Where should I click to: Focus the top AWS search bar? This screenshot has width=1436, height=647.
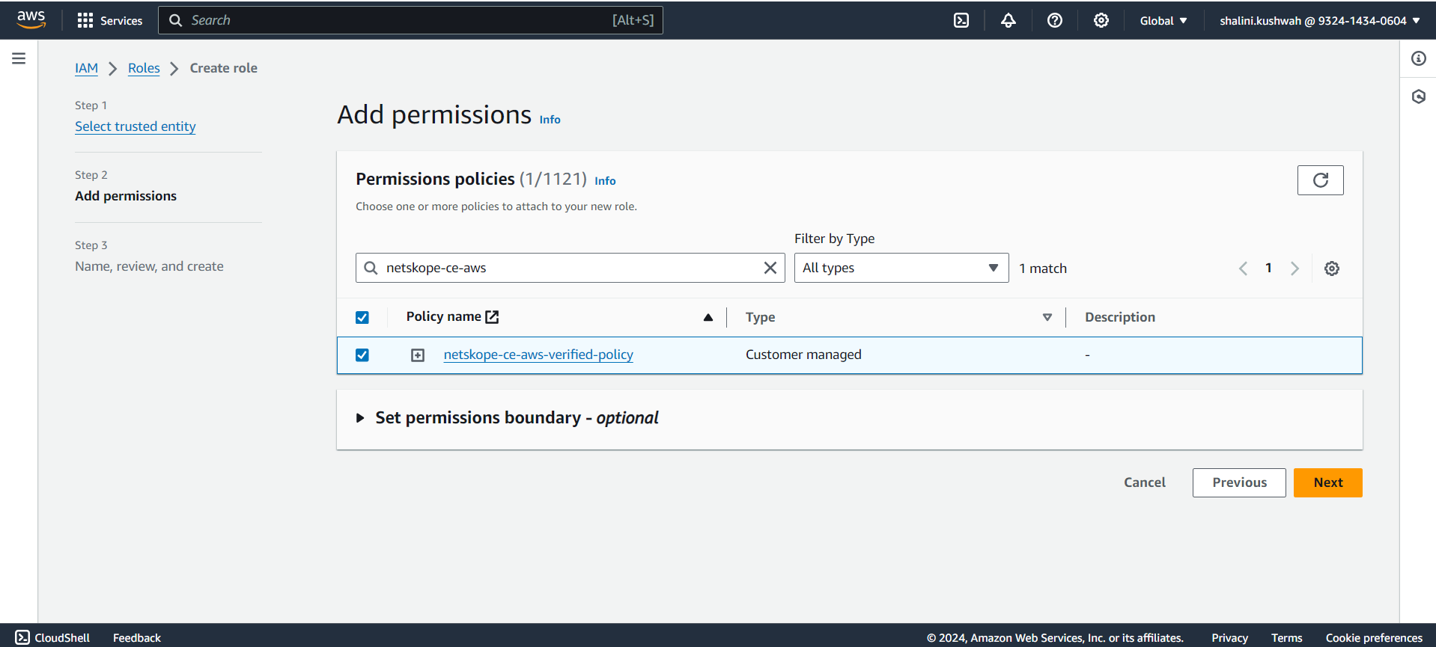click(x=410, y=20)
